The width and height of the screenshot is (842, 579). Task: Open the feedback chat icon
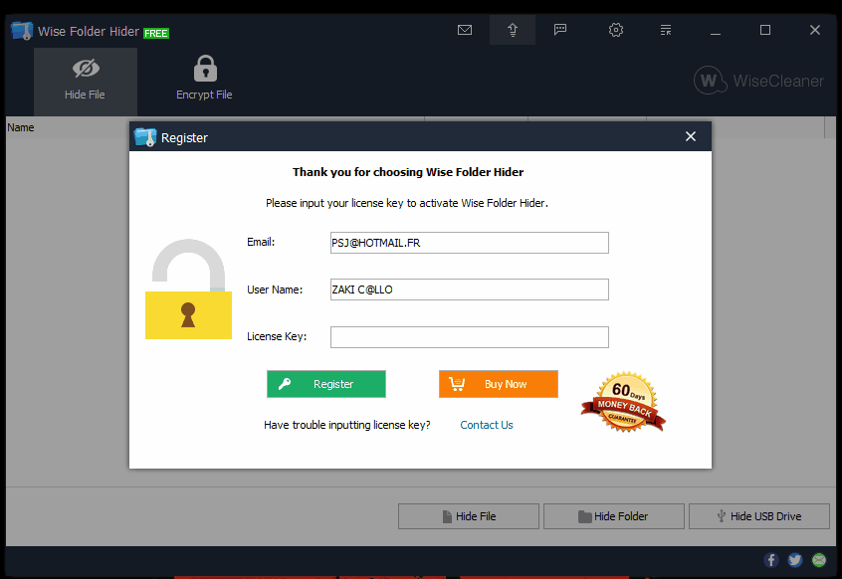[560, 30]
